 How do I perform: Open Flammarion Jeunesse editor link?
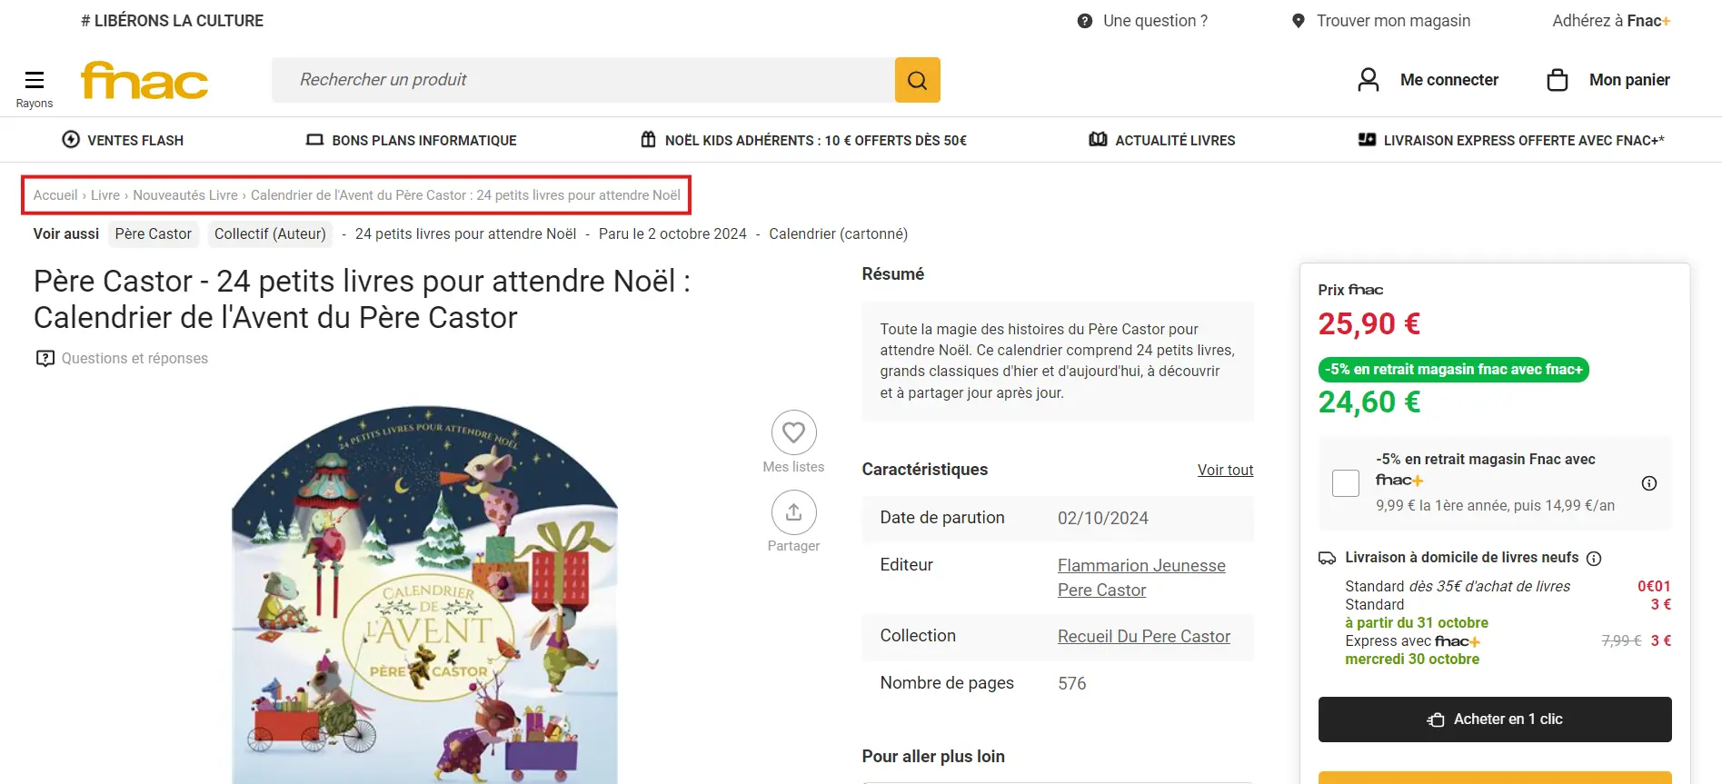pos(1141,565)
